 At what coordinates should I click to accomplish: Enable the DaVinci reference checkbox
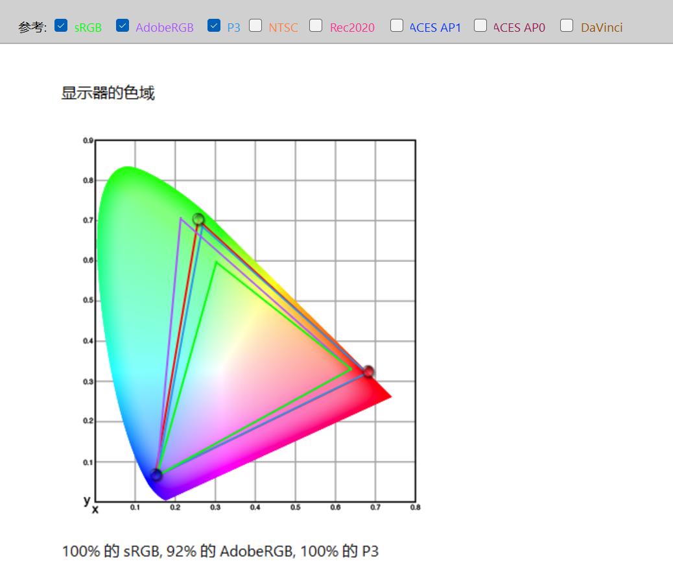567,26
